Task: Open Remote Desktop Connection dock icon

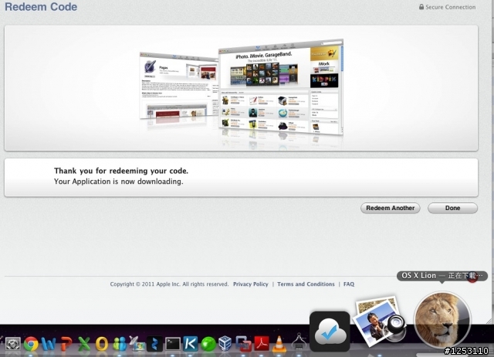Action: [x=137, y=344]
